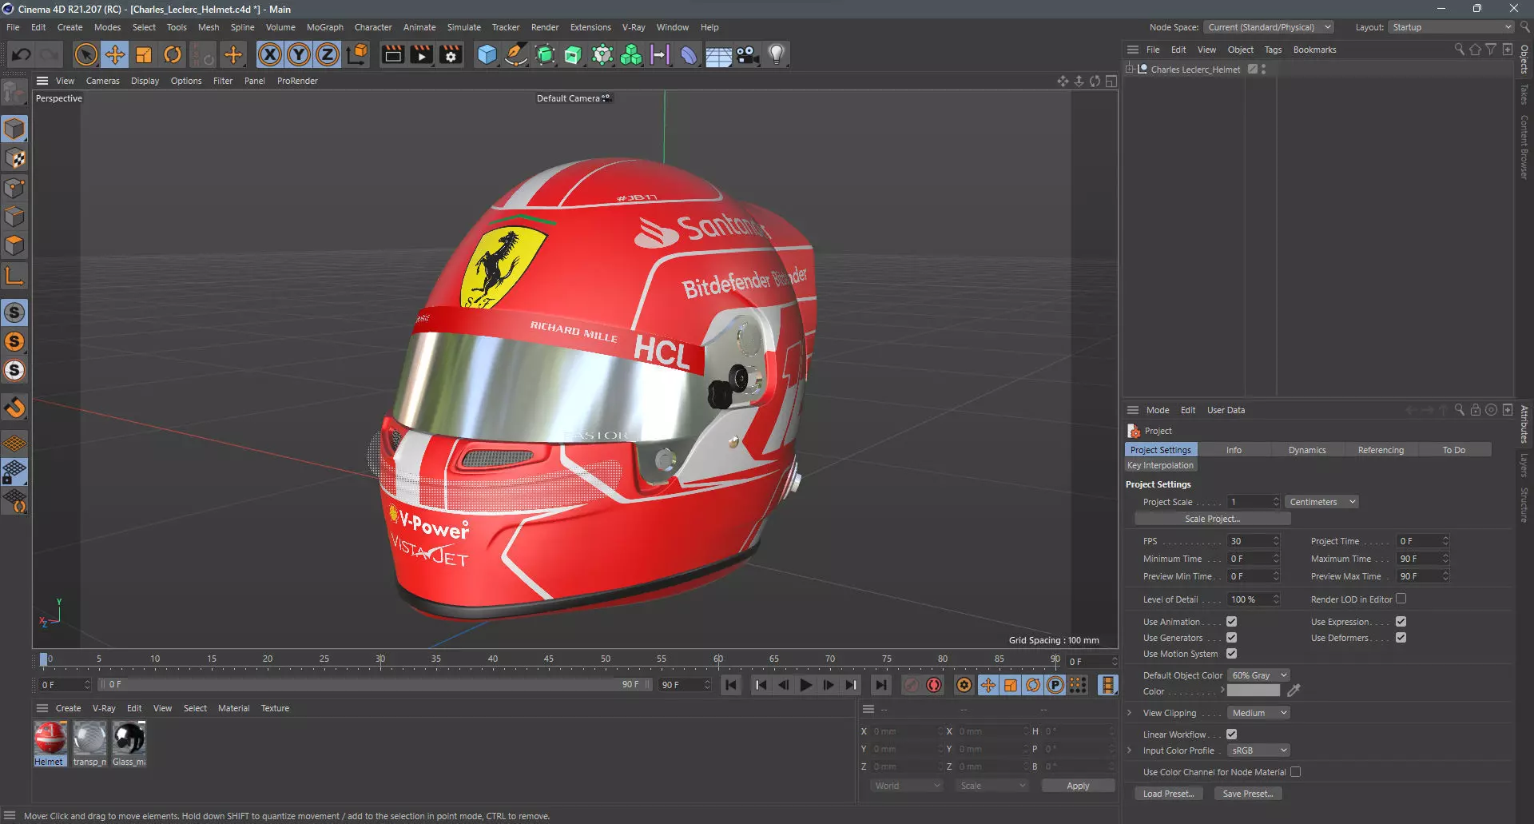Go to end of animation
This screenshot has width=1534, height=824.
[x=880, y=685]
